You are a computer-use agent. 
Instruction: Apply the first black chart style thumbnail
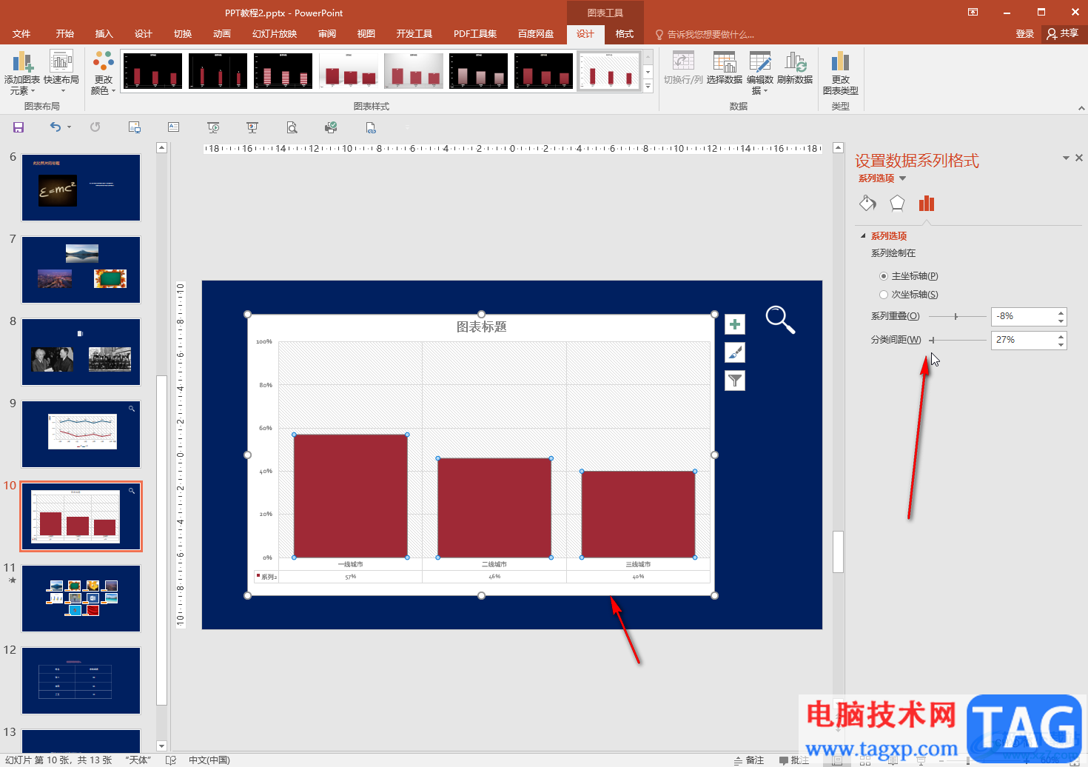click(x=153, y=71)
